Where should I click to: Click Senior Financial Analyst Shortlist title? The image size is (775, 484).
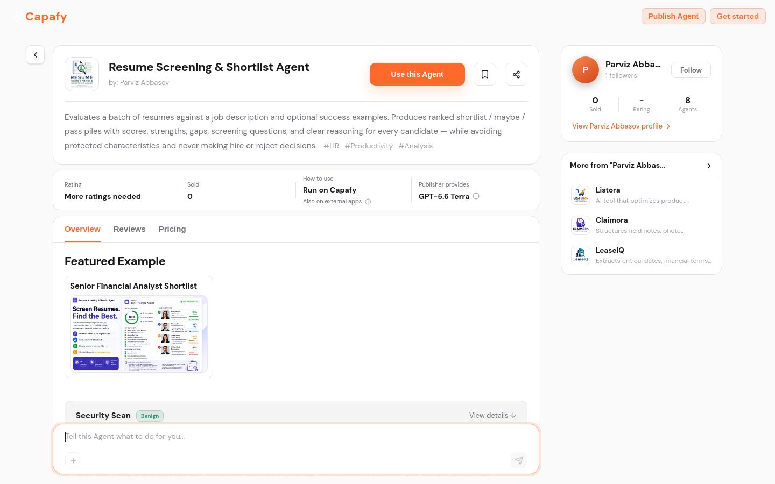pos(133,286)
